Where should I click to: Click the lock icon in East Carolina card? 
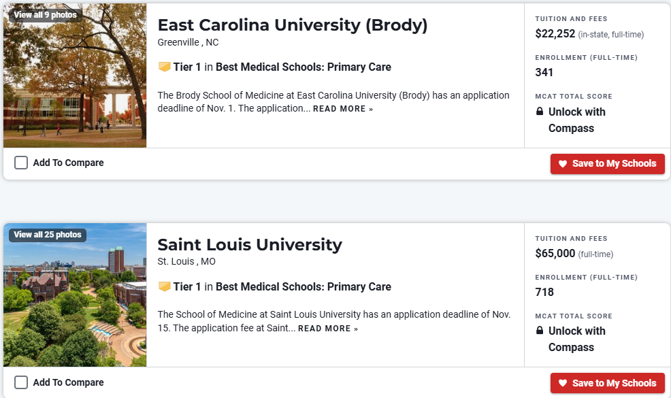(540, 112)
